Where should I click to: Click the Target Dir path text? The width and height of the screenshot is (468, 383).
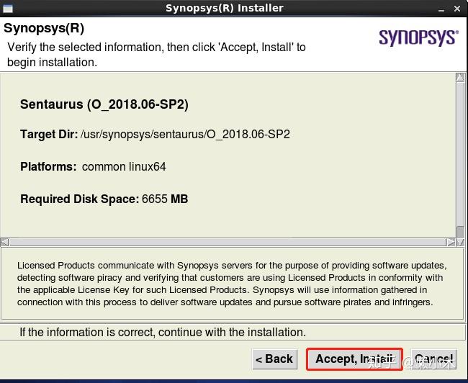tap(185, 135)
